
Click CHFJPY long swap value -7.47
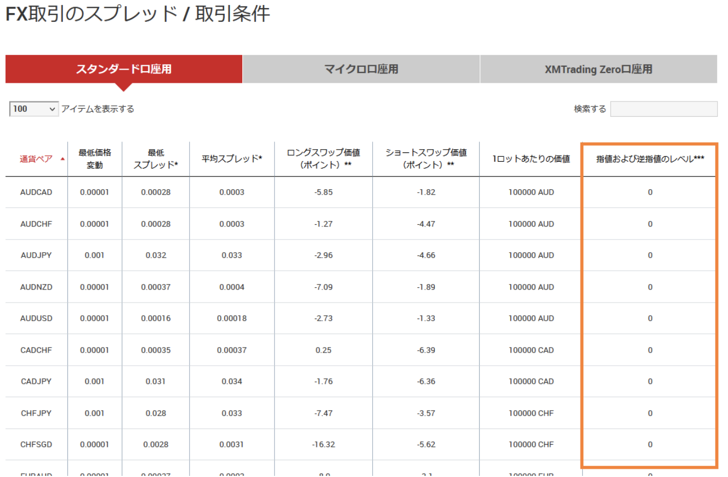pos(323,413)
